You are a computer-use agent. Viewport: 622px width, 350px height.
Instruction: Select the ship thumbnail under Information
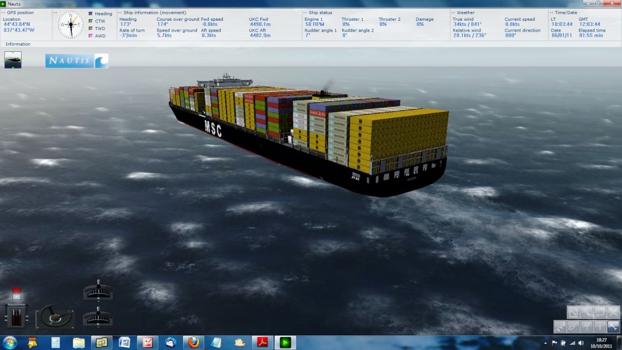tap(13, 60)
